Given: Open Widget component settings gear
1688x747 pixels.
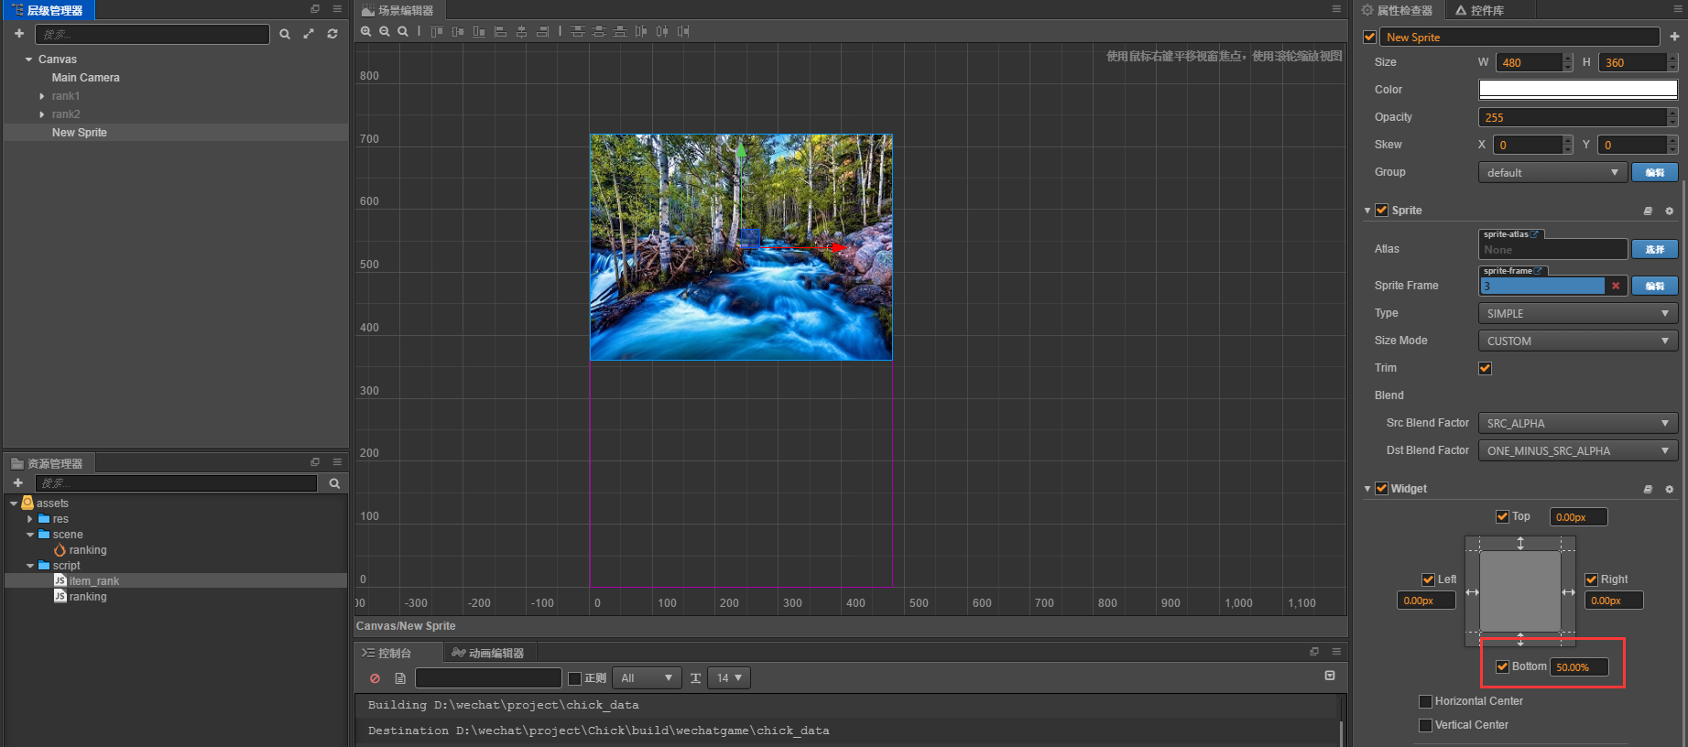Looking at the screenshot, I should (1669, 489).
